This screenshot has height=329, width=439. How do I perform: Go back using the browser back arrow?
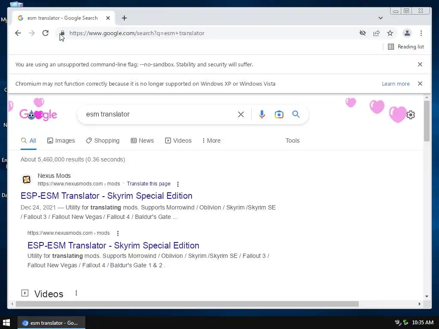coord(18,33)
